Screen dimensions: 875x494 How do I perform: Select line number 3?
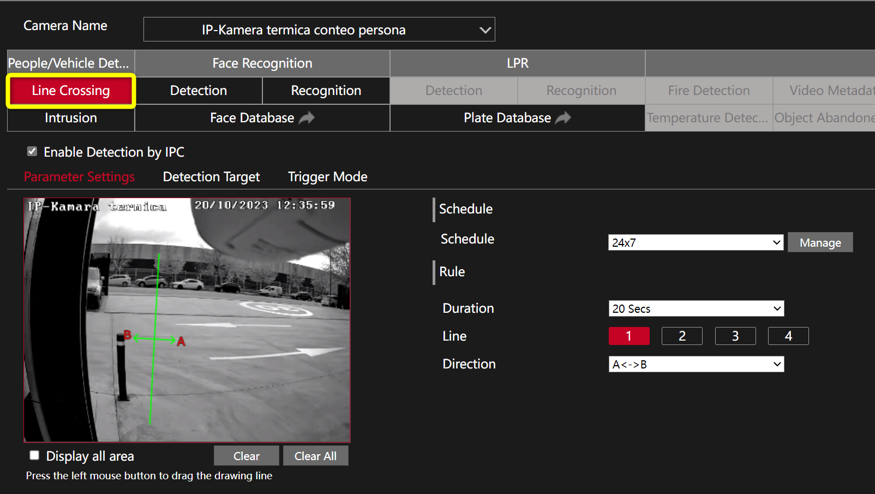click(x=735, y=336)
